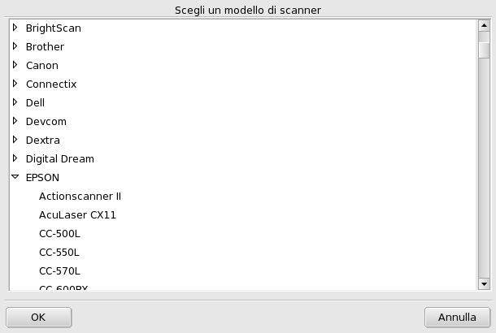Expand the Connectix disclosure triangle
The width and height of the screenshot is (496, 333).
tap(15, 84)
